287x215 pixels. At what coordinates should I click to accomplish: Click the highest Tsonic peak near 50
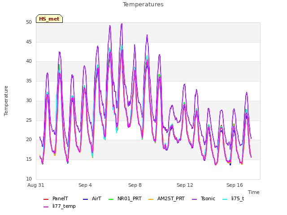(122, 24)
